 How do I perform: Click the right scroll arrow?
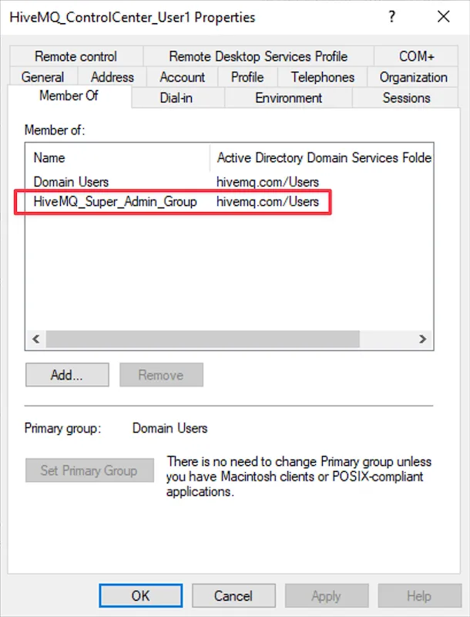point(422,339)
